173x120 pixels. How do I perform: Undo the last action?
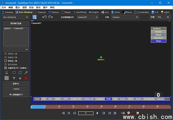(44, 17)
